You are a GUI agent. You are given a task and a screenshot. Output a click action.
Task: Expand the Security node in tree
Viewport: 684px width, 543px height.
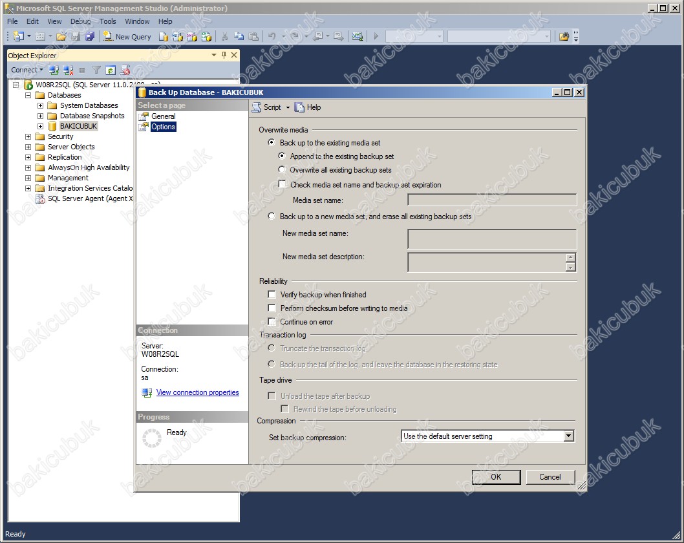28,136
